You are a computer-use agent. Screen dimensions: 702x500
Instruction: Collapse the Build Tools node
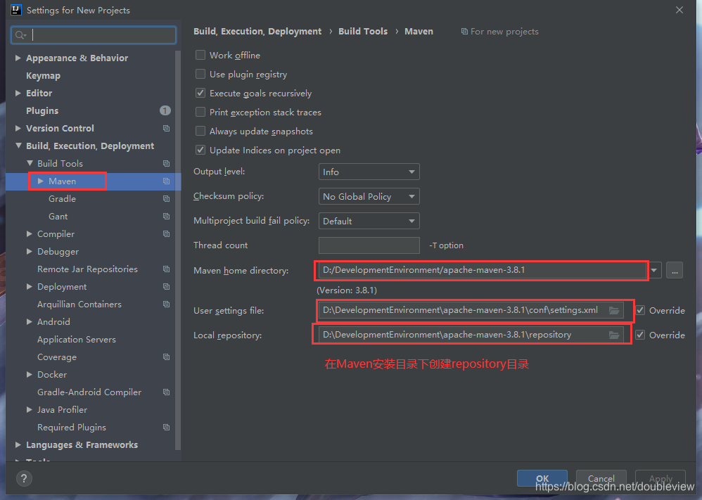pos(30,163)
